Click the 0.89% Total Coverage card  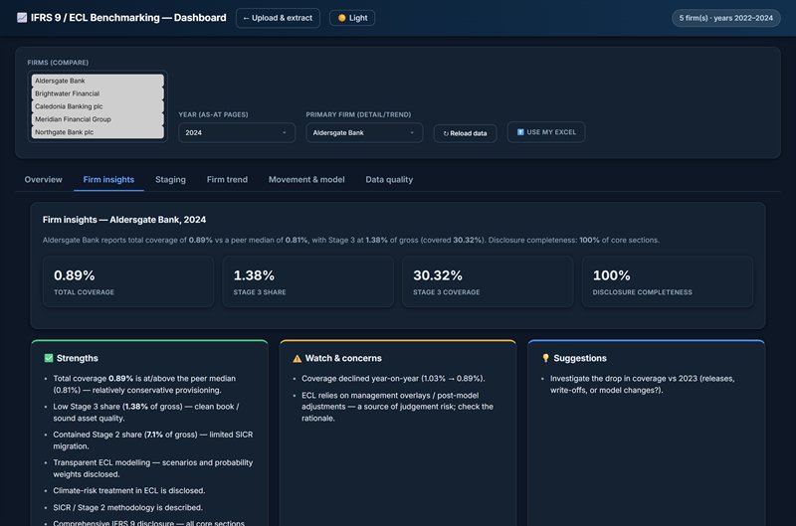128,281
